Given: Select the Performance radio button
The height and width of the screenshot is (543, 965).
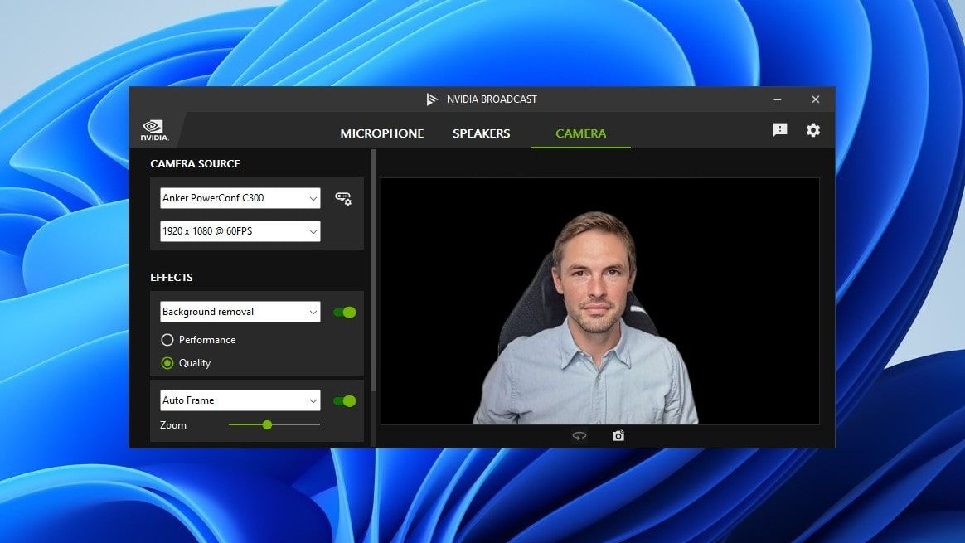Looking at the screenshot, I should pos(167,339).
